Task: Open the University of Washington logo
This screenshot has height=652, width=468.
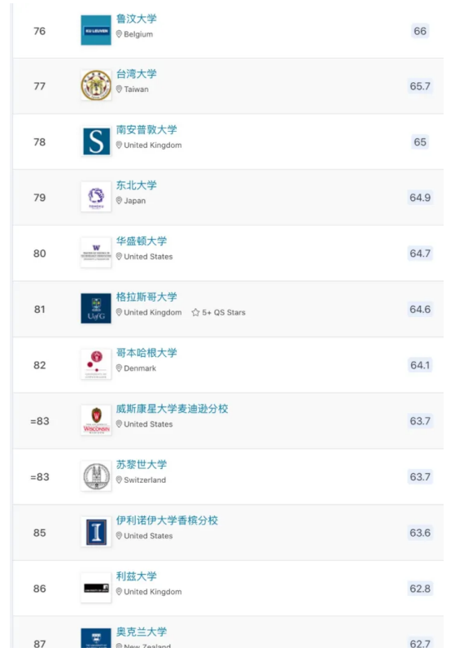Action: click(96, 253)
